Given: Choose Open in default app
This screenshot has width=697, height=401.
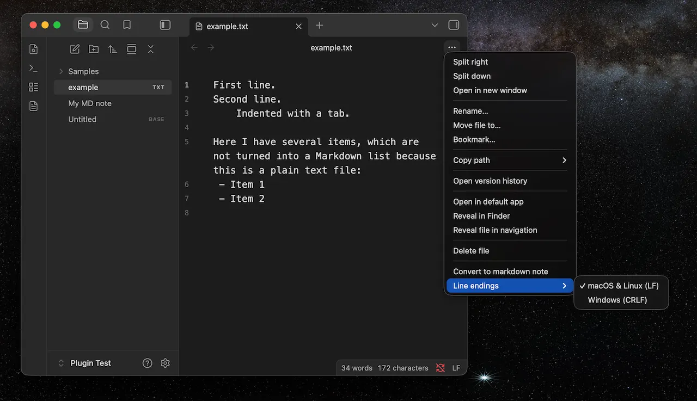Looking at the screenshot, I should coord(510,201).
